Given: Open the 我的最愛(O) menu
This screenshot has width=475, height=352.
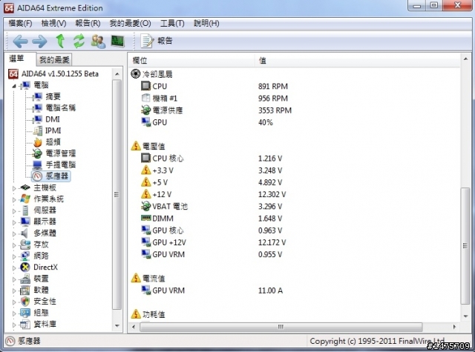Looking at the screenshot, I should point(130,23).
